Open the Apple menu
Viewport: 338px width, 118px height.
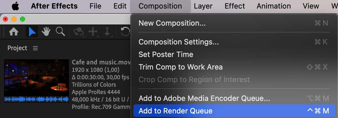(x=15, y=6)
